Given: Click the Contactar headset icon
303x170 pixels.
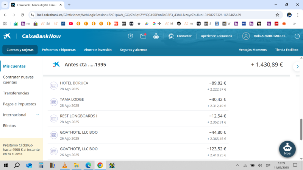Looking at the screenshot, I should coord(171,36).
